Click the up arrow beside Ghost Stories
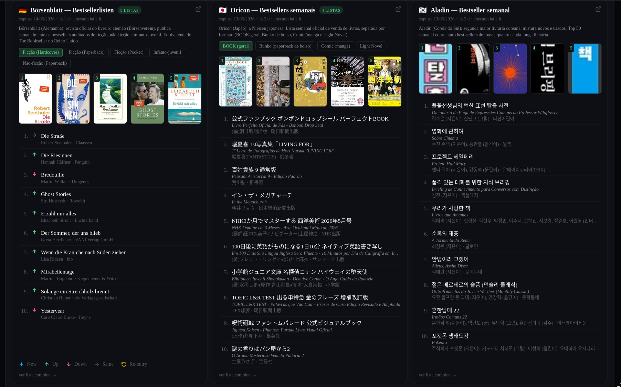The image size is (621, 387). (35, 193)
